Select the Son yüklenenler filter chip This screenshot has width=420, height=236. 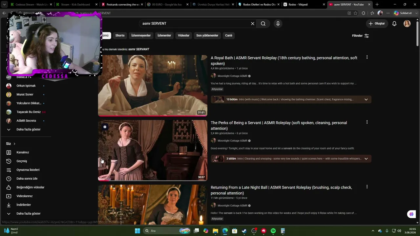pos(207,35)
